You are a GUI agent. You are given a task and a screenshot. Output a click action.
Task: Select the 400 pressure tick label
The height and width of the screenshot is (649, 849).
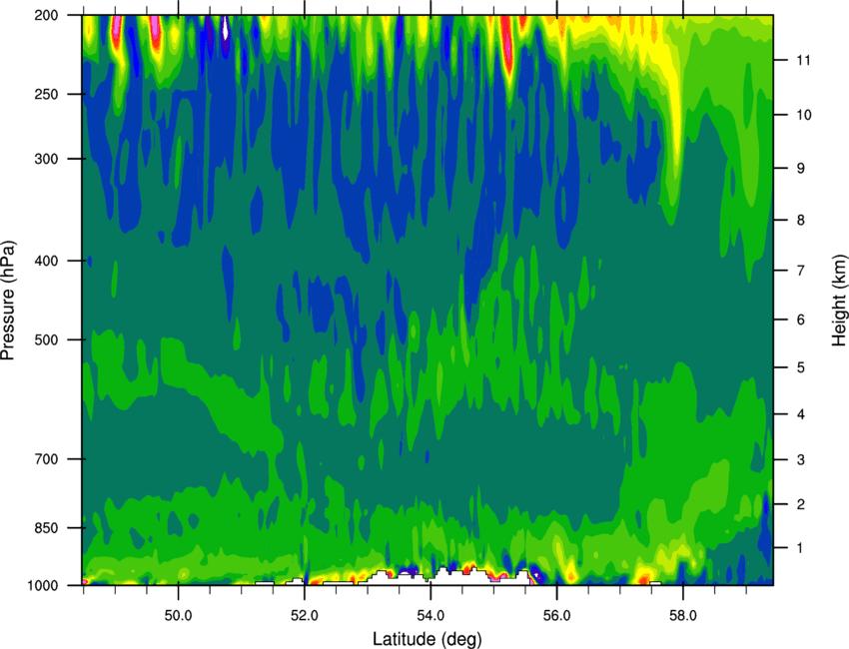coord(46,261)
